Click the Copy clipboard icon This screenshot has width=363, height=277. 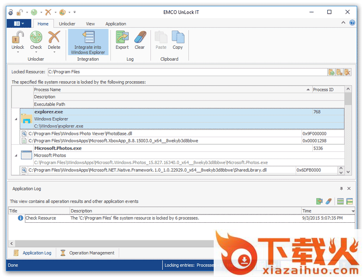click(x=178, y=37)
